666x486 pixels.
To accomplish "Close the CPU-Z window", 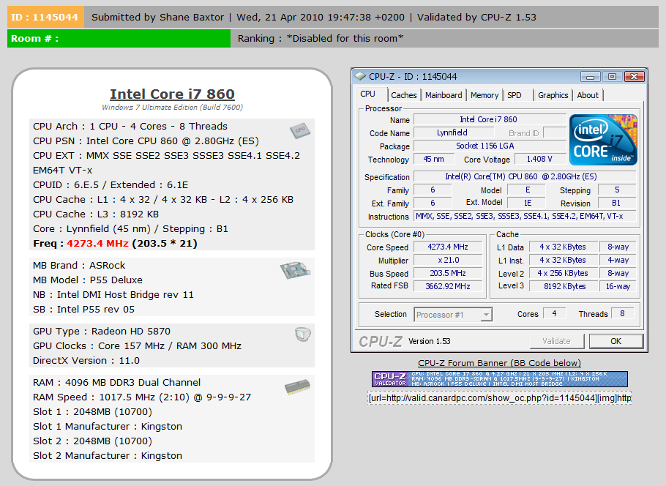I will (x=634, y=76).
